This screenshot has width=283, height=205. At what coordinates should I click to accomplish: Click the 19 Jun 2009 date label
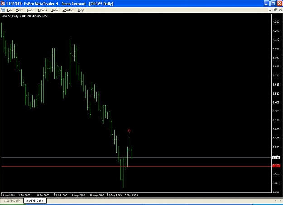(x=8, y=195)
